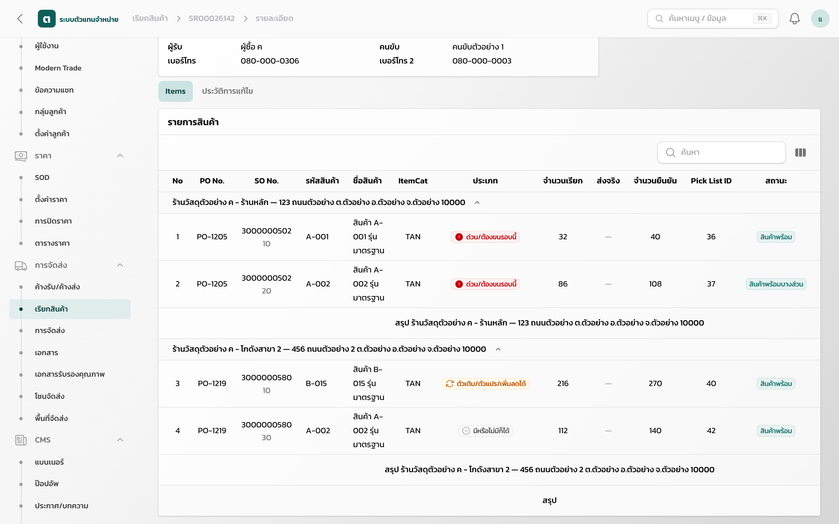Focus the table ค้นหา search field
The width and height of the screenshot is (839, 524).
[721, 153]
